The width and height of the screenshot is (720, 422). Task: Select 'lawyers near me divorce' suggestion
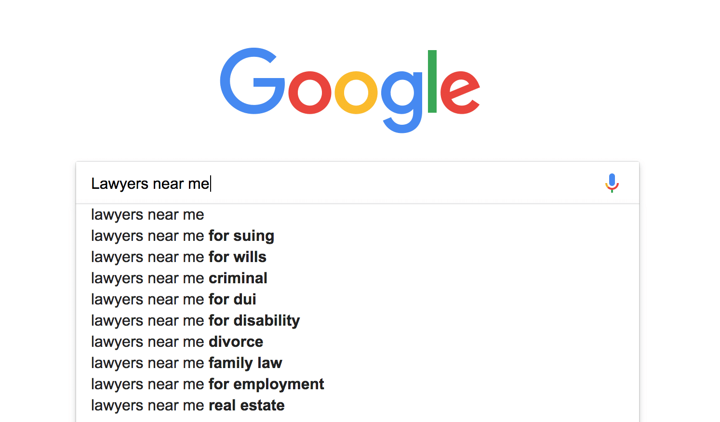[358, 342]
